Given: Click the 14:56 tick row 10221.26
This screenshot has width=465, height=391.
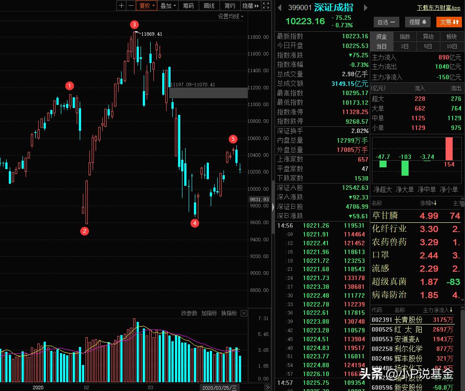Looking at the screenshot, I should coord(321,225).
